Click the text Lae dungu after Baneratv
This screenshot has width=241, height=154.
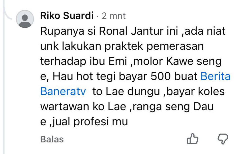click(x=133, y=91)
